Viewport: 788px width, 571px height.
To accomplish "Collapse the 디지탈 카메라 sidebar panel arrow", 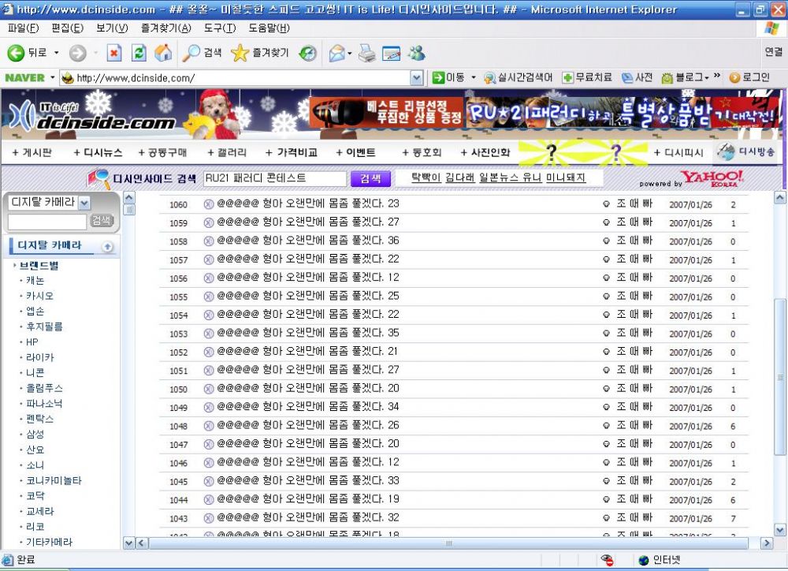I will pyautogui.click(x=107, y=246).
